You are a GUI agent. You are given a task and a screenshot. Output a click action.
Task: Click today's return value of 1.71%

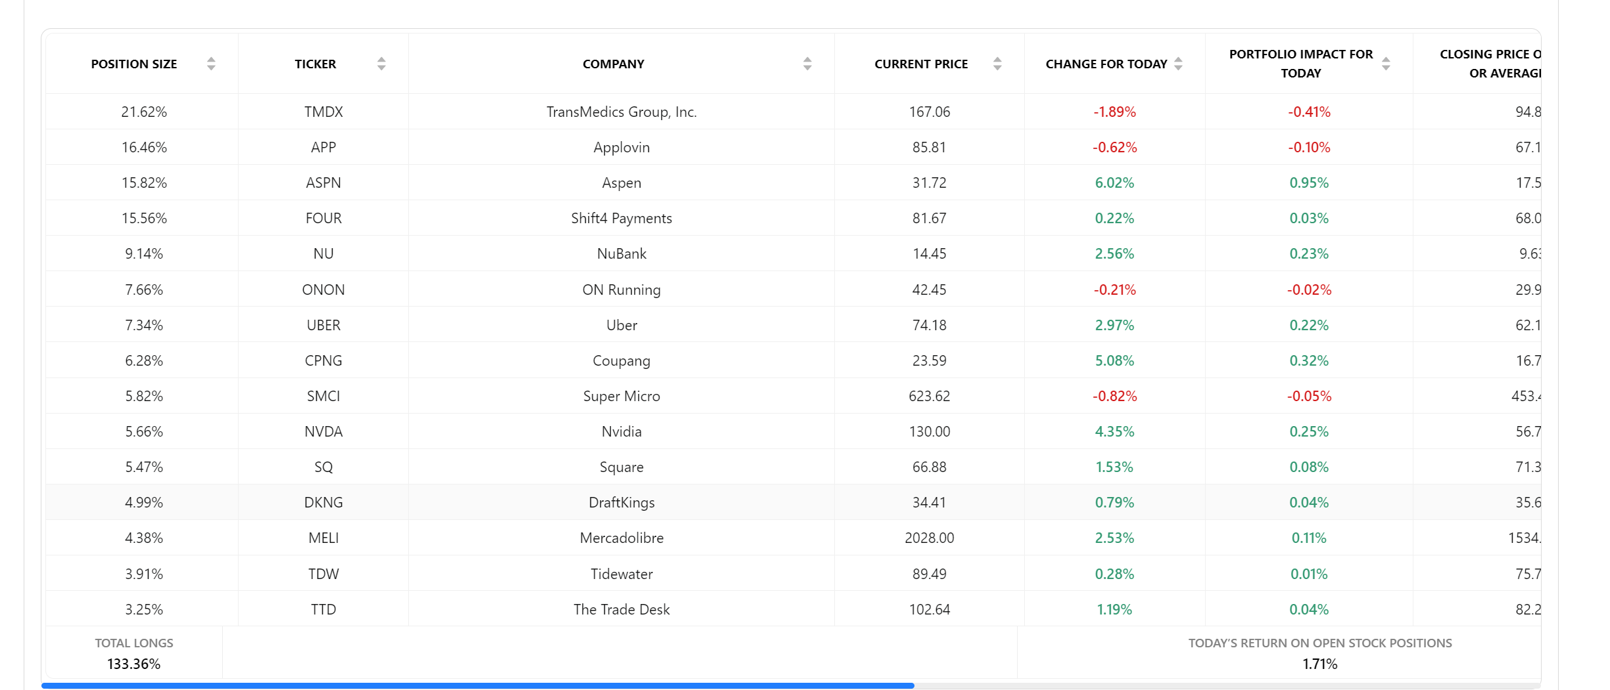[1319, 664]
